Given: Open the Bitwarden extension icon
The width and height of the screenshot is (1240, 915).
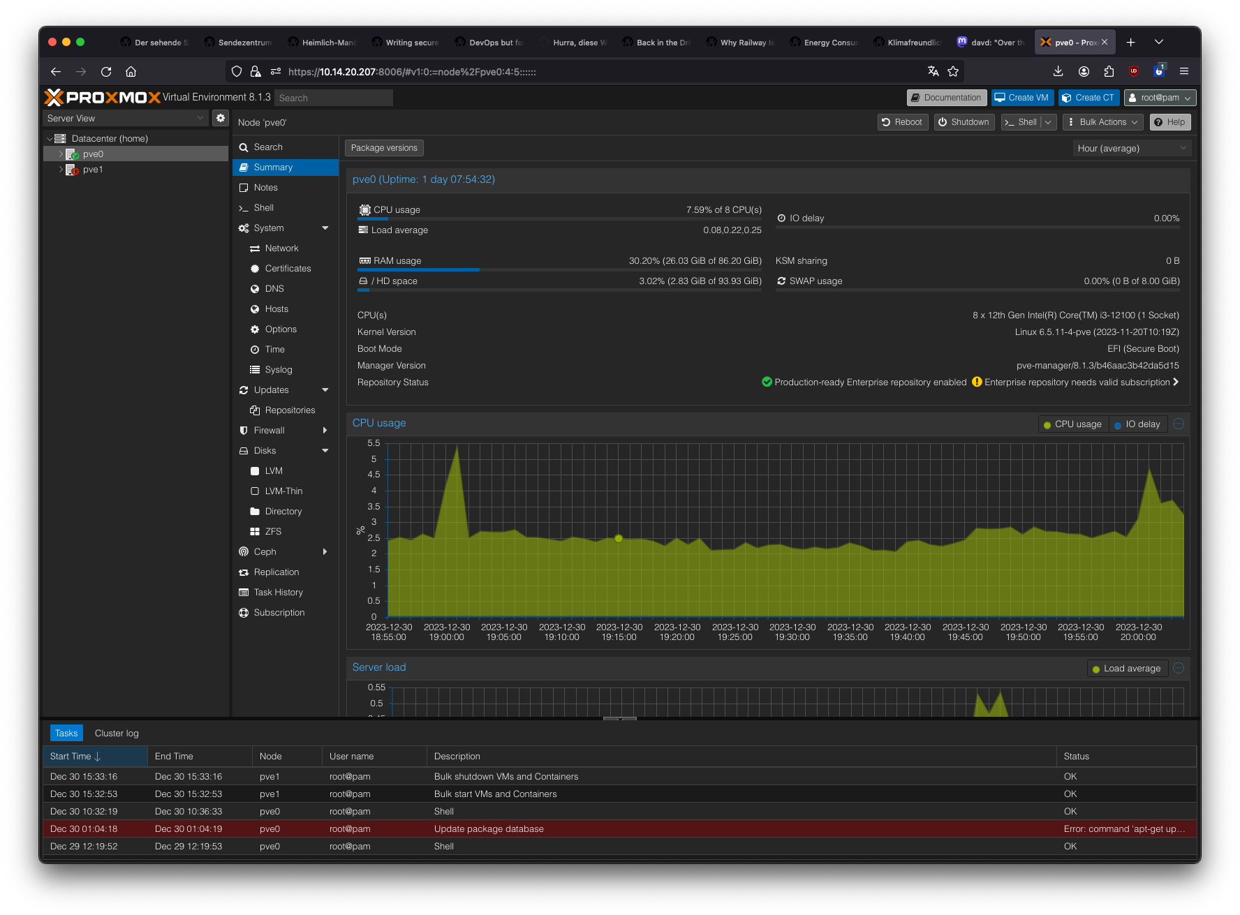Looking at the screenshot, I should pyautogui.click(x=1159, y=71).
